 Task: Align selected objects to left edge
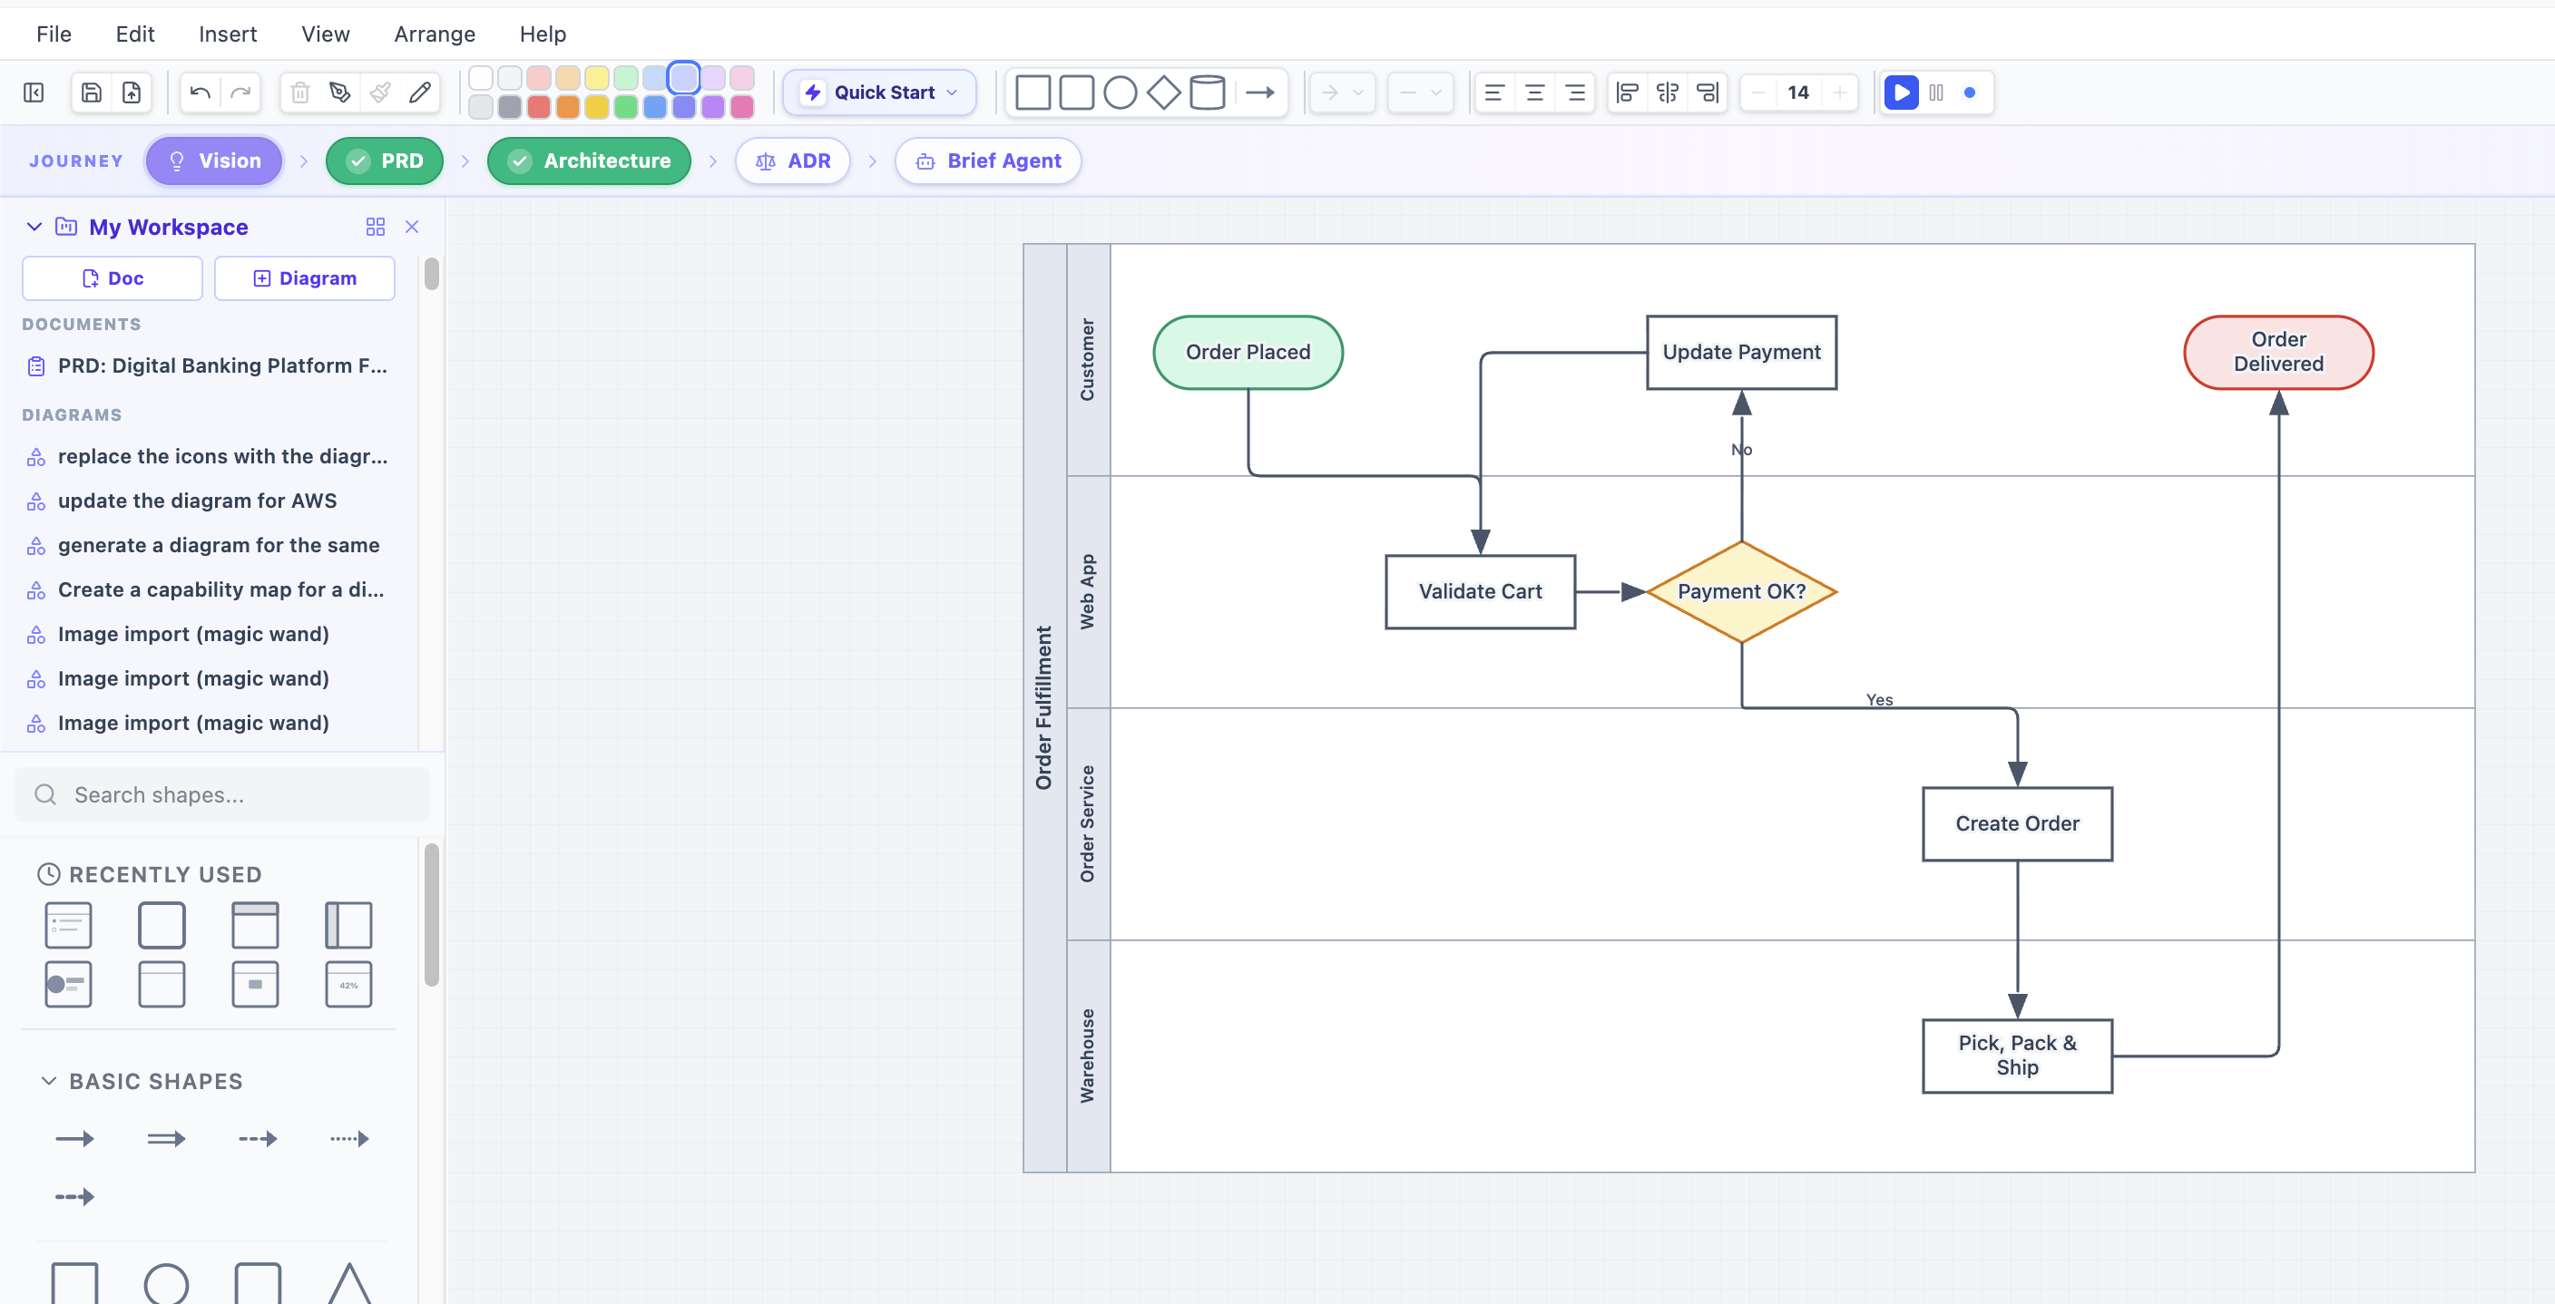pos(1627,92)
